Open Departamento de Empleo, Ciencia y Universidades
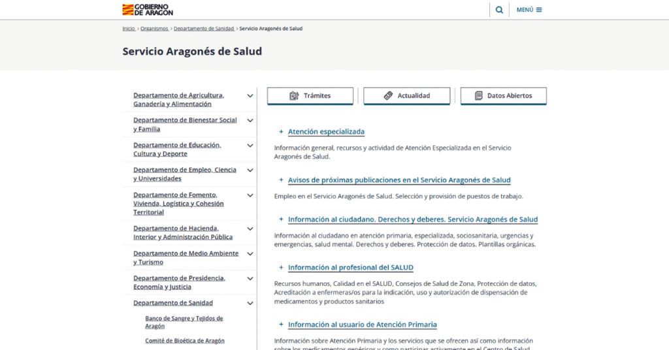This screenshot has width=669, height=350. pos(184,174)
